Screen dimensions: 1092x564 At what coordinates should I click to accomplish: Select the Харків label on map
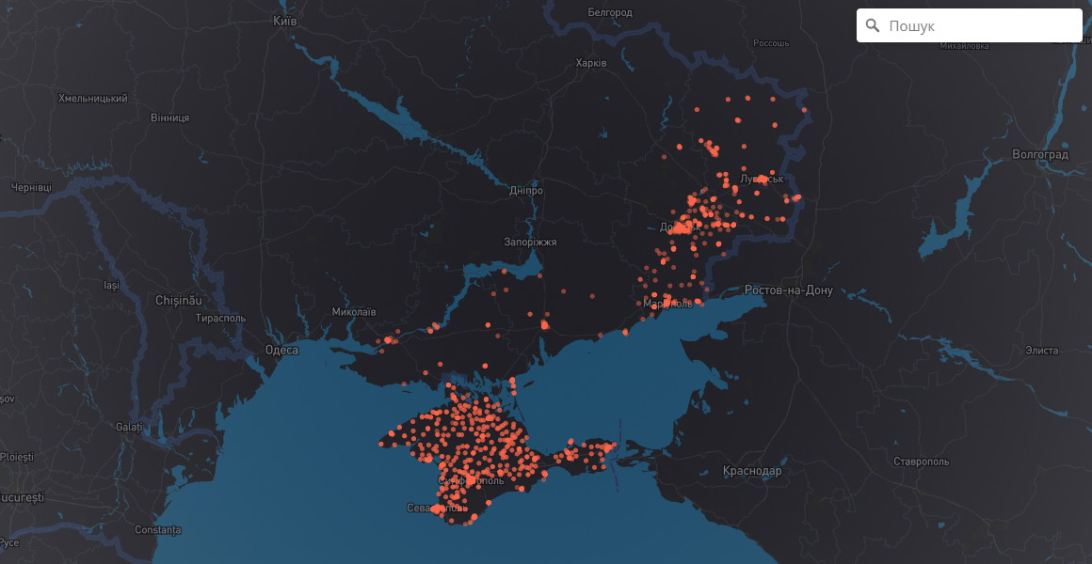591,63
